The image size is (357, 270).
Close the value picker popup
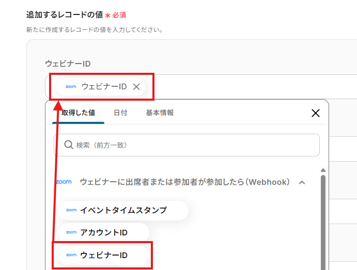point(316,113)
